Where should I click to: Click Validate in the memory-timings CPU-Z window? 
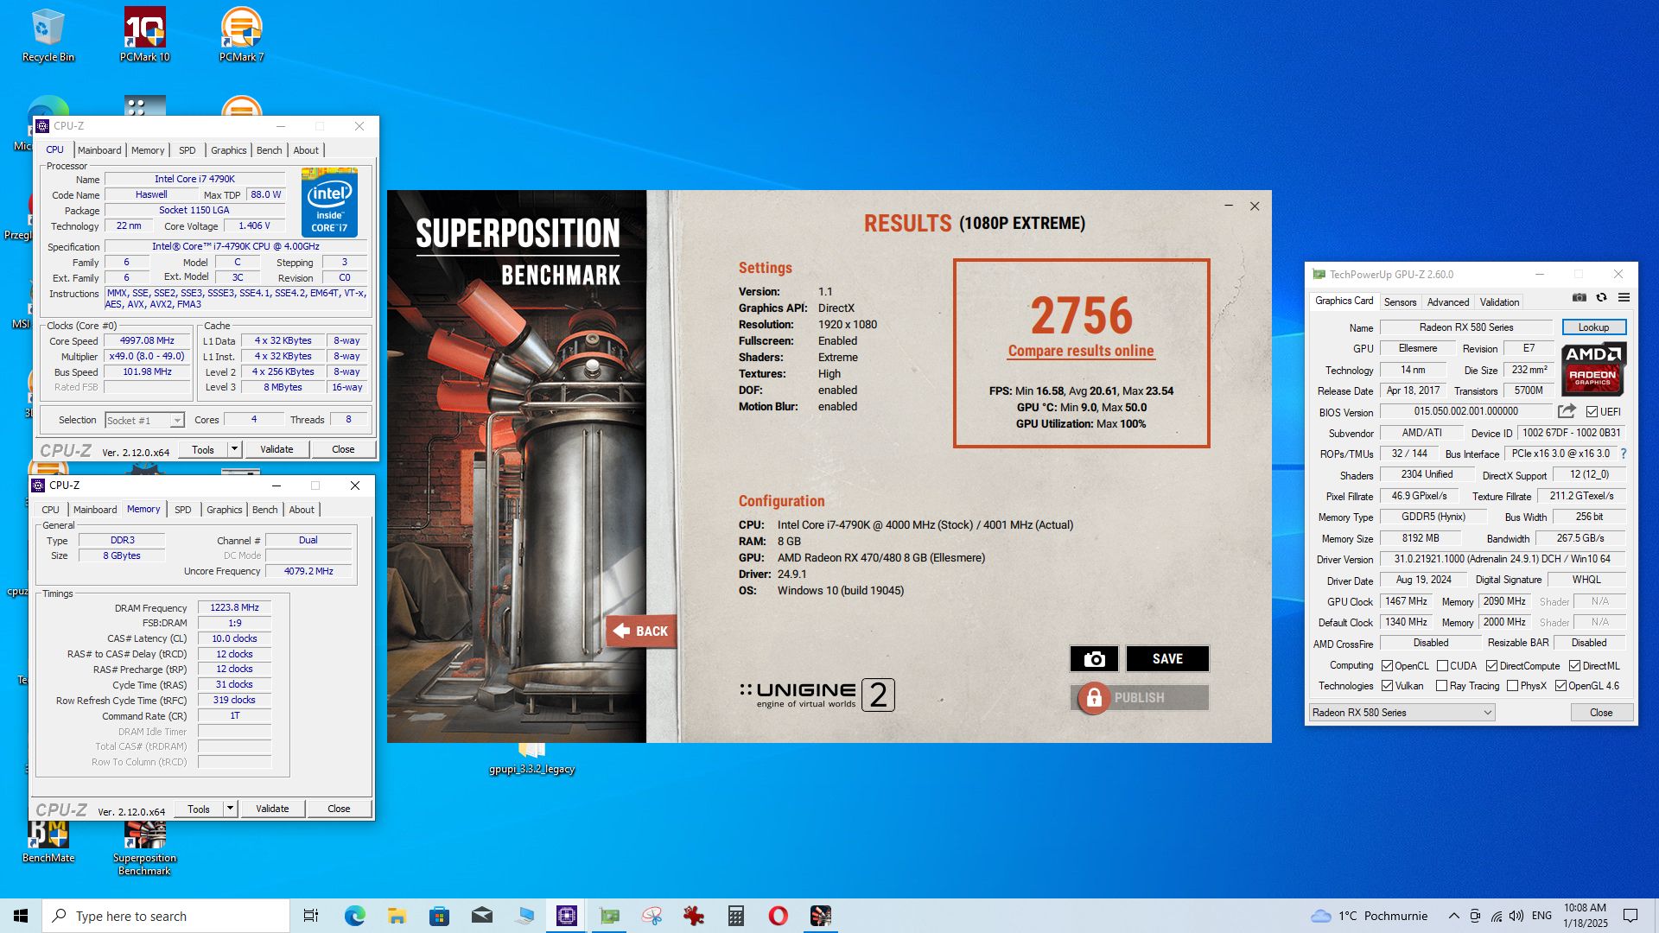click(x=272, y=809)
